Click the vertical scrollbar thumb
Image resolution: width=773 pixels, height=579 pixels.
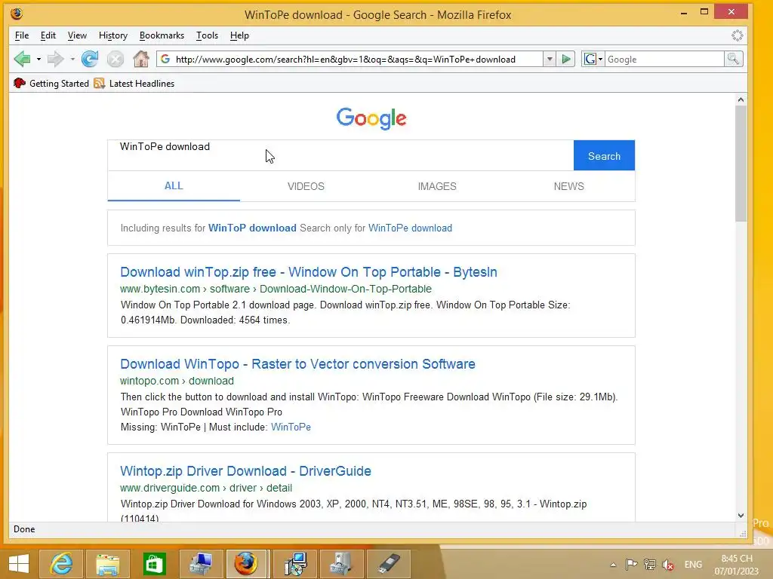pos(741,164)
